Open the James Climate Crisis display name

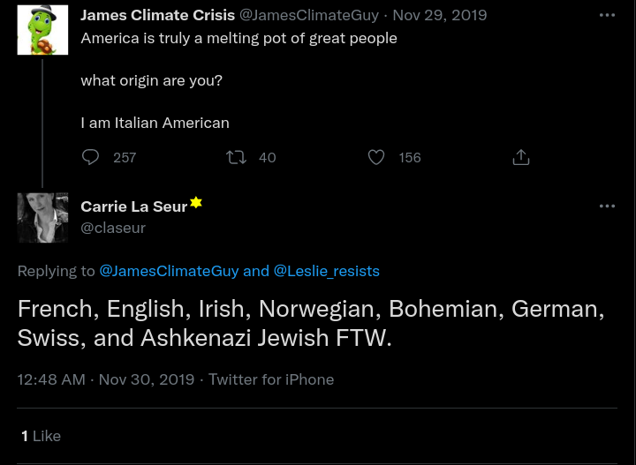point(157,15)
